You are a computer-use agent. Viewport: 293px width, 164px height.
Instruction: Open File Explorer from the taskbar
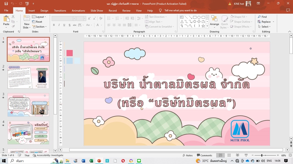coord(67,161)
